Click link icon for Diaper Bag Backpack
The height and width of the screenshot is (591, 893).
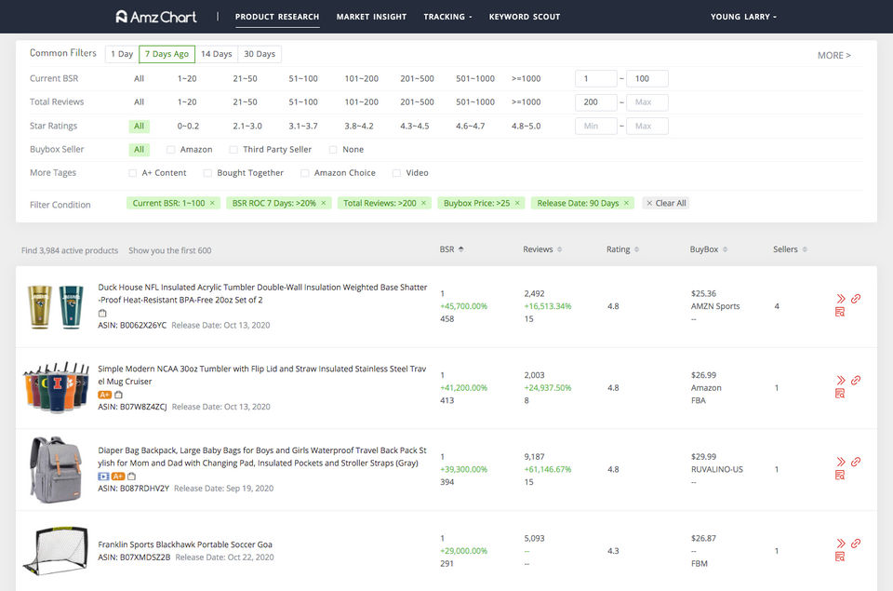(x=856, y=462)
